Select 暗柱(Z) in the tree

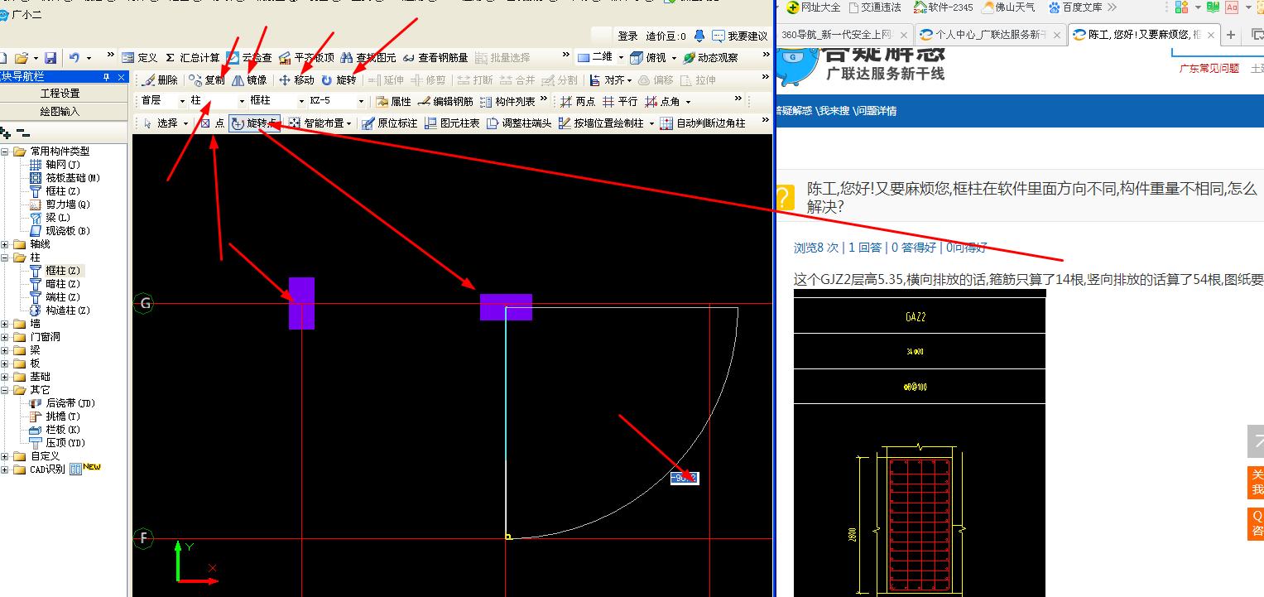[63, 284]
